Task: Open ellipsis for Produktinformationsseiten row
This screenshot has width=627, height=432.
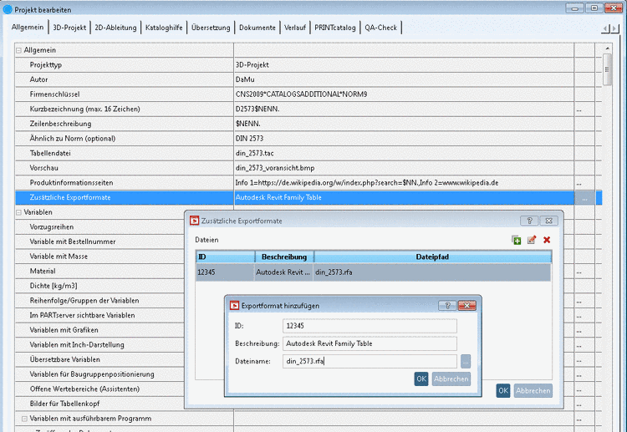Action: click(x=579, y=184)
